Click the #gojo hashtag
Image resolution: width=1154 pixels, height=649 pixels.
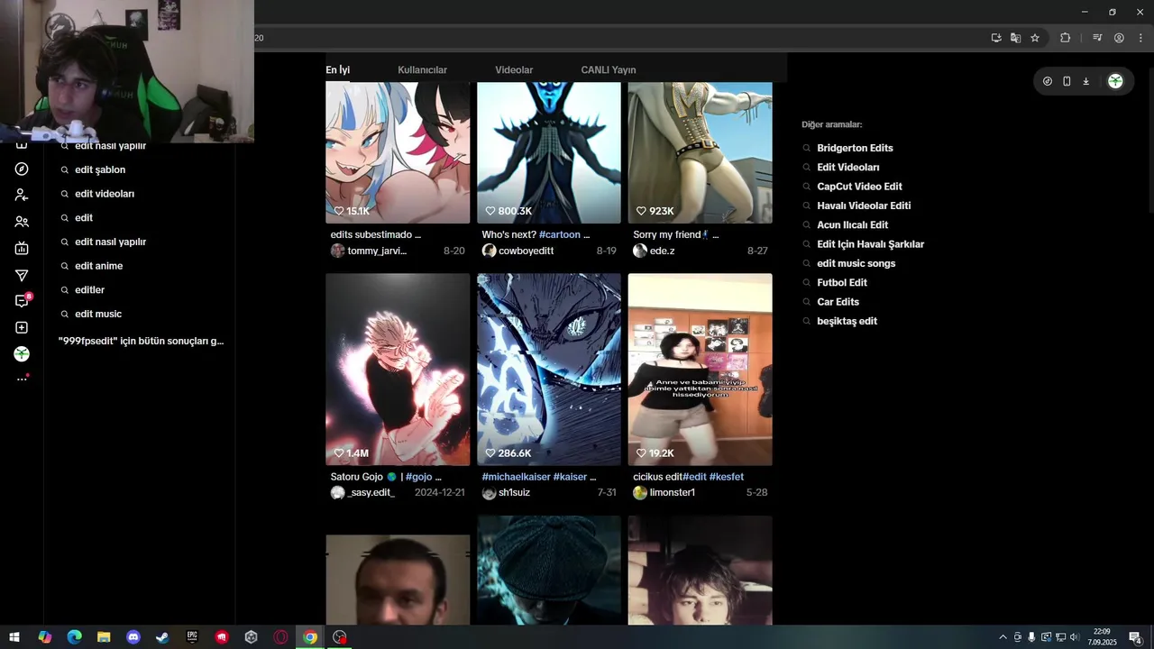[x=419, y=477]
